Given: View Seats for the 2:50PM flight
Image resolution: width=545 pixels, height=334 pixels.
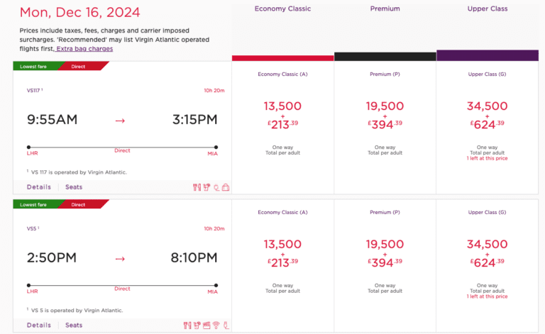Looking at the screenshot, I should click(x=74, y=325).
